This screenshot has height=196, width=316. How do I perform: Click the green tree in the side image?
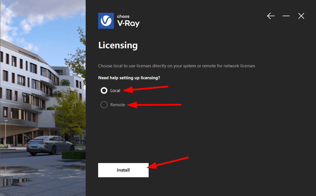(x=71, y=113)
